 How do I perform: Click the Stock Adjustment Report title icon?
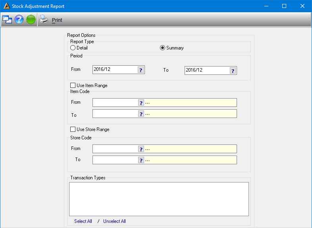pyautogui.click(x=7, y=6)
